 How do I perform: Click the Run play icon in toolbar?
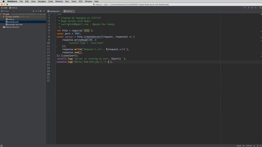[248, 8]
